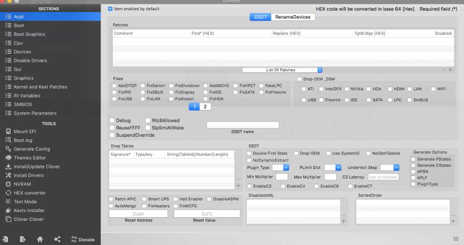This screenshot has height=245, width=464.
Task: Remove selected Drop Tables entry with minus
Action: 238,179
